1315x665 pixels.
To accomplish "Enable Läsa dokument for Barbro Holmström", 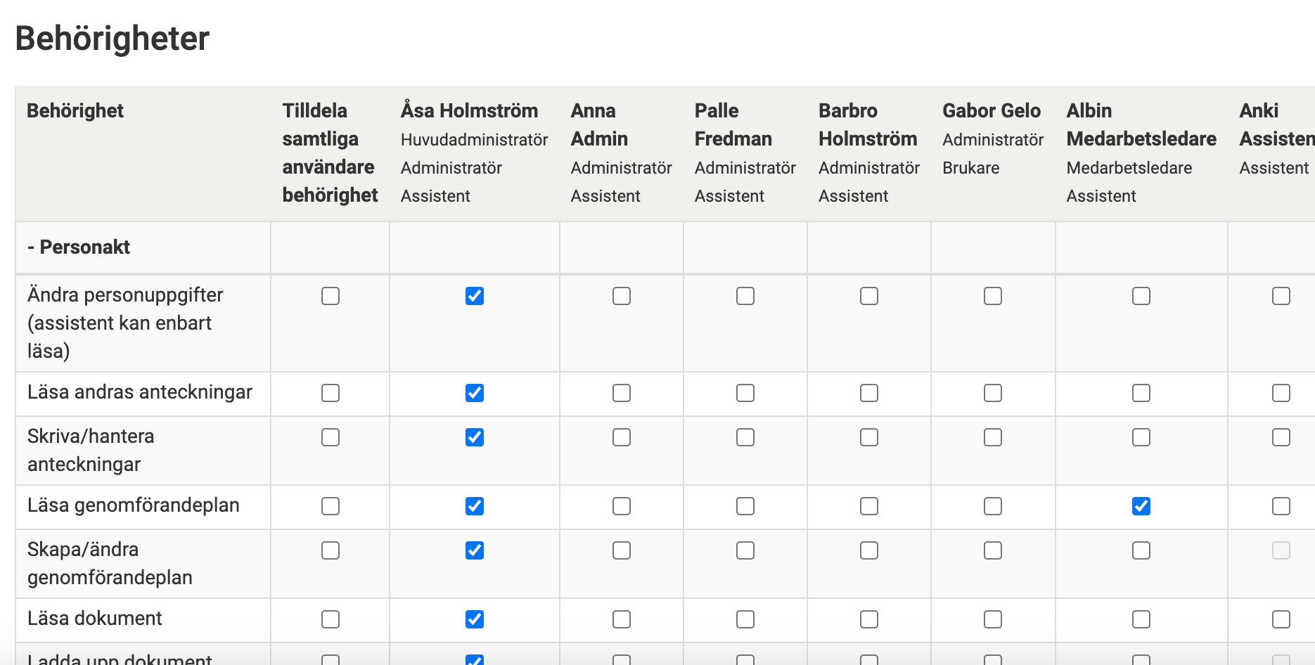I will point(869,619).
